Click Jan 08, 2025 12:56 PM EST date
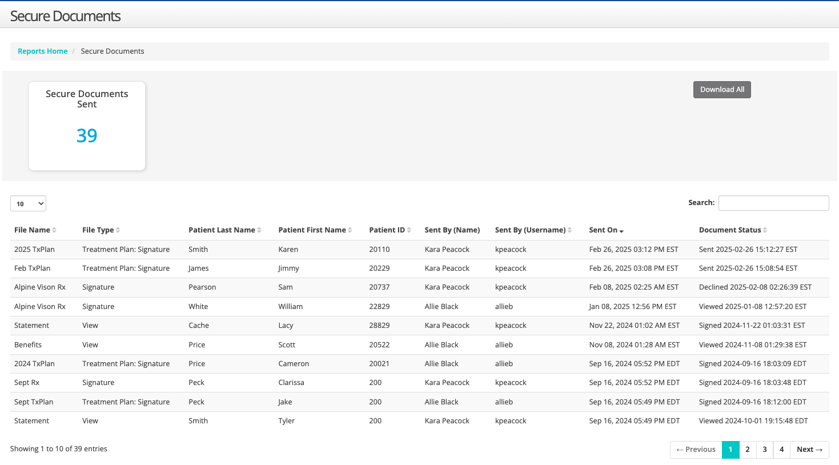Screen dimensions: 839x465 pyautogui.click(x=633, y=307)
